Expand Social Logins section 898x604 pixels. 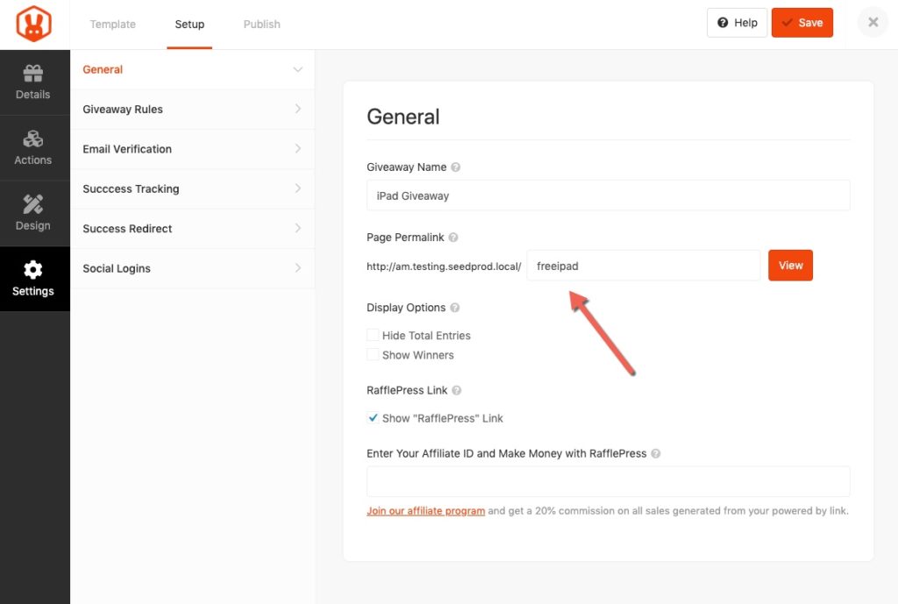click(192, 268)
